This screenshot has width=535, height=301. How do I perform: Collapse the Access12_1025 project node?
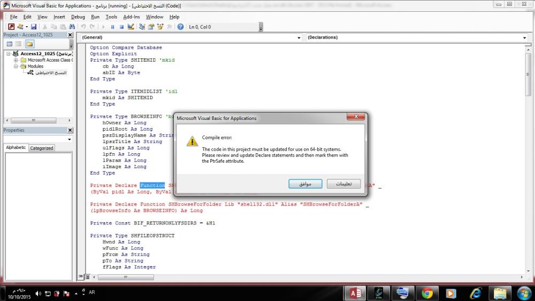point(9,54)
